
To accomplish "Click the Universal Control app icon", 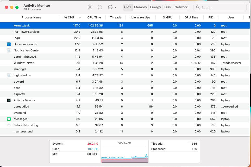I will (9, 44).
